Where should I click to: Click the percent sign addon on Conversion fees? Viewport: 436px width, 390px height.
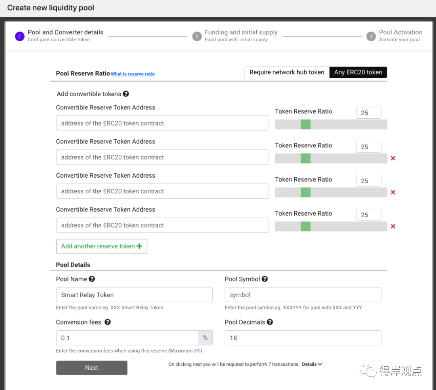coord(205,338)
